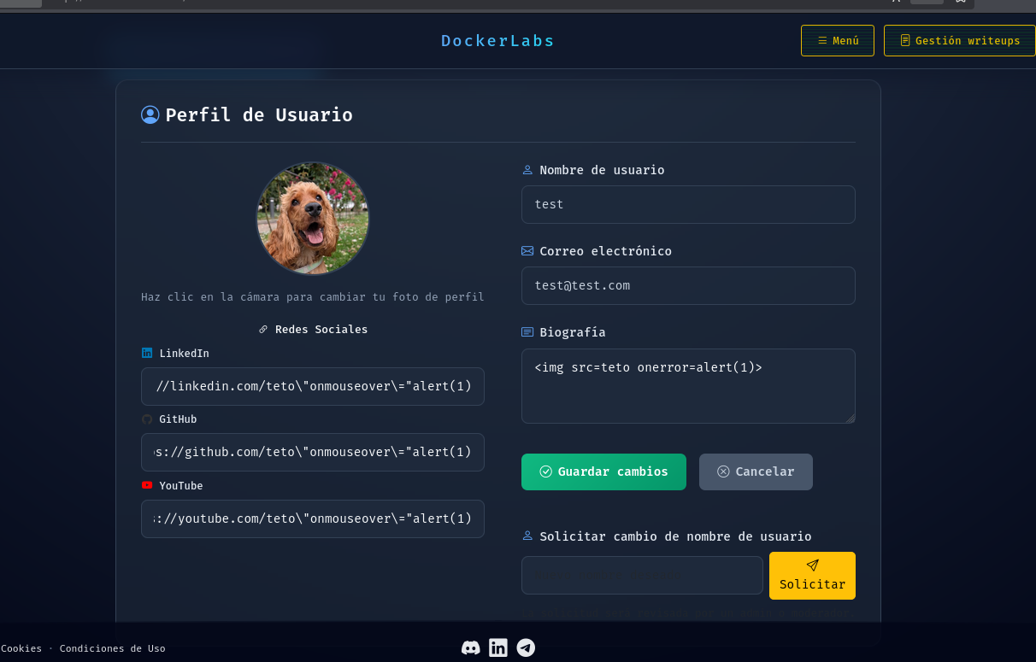This screenshot has height=662, width=1036.
Task: Open Gestión writeups button
Action: click(x=959, y=40)
